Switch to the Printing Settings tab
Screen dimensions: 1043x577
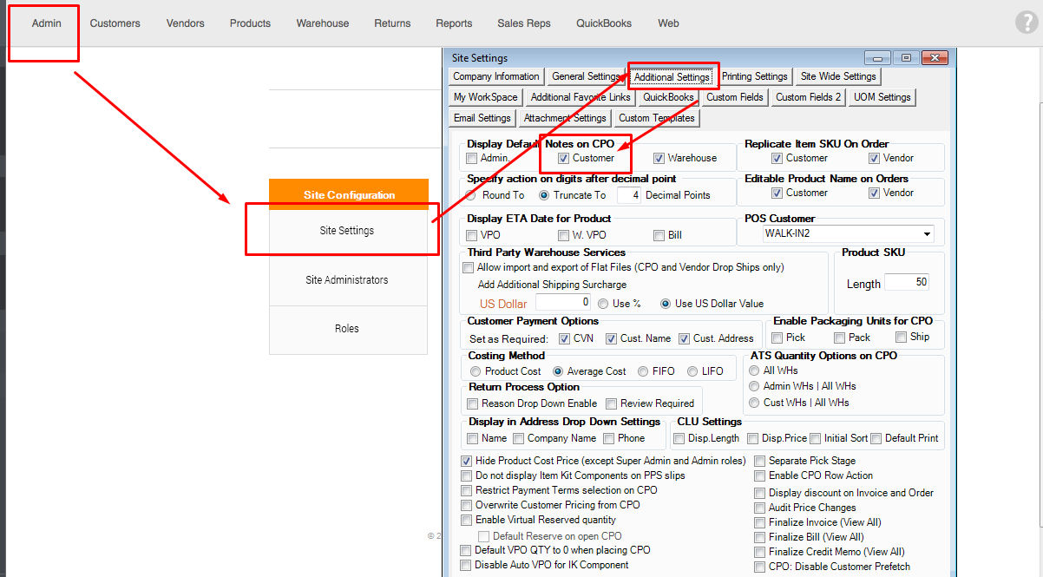754,76
